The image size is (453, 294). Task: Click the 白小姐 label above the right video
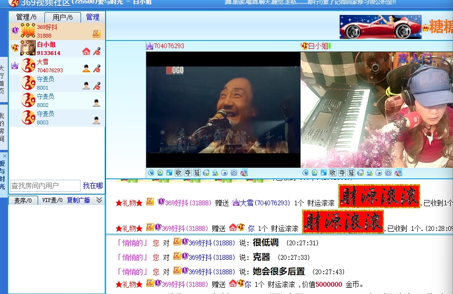coord(318,46)
